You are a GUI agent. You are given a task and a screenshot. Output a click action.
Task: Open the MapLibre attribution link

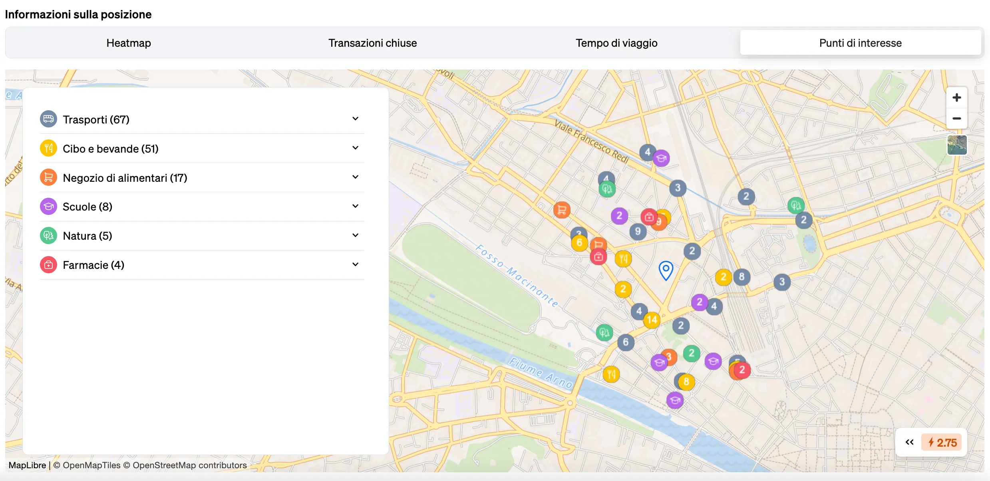27,465
